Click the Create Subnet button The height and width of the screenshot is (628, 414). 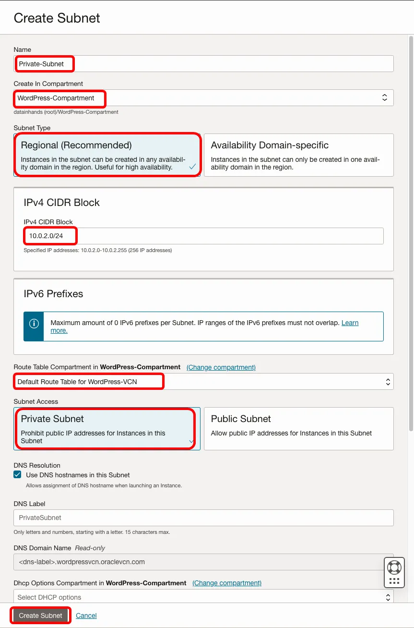click(41, 616)
